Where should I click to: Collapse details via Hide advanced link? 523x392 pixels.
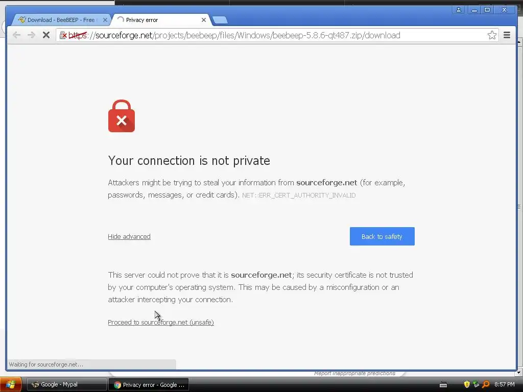click(129, 236)
